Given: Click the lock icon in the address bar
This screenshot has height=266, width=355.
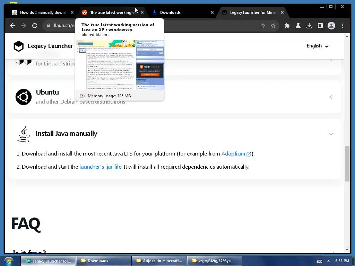Looking at the screenshot, I should (49, 26).
